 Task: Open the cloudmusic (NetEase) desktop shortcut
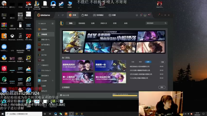coord(4,69)
